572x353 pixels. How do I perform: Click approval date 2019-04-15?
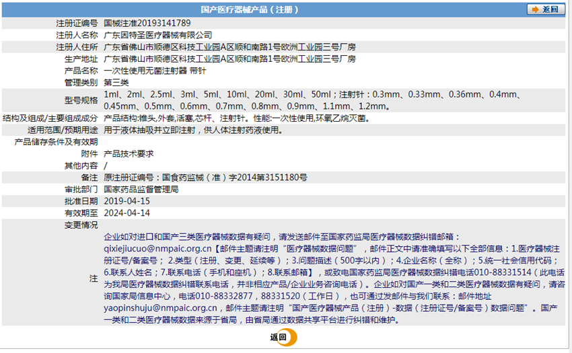[127, 201]
